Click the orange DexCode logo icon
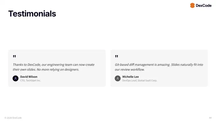The image size is (216, 122). pos(192,5)
